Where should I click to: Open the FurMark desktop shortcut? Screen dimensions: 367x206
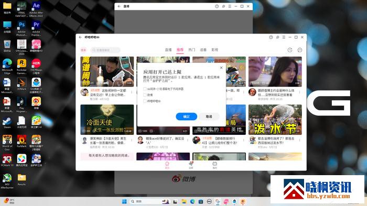(x=21, y=141)
